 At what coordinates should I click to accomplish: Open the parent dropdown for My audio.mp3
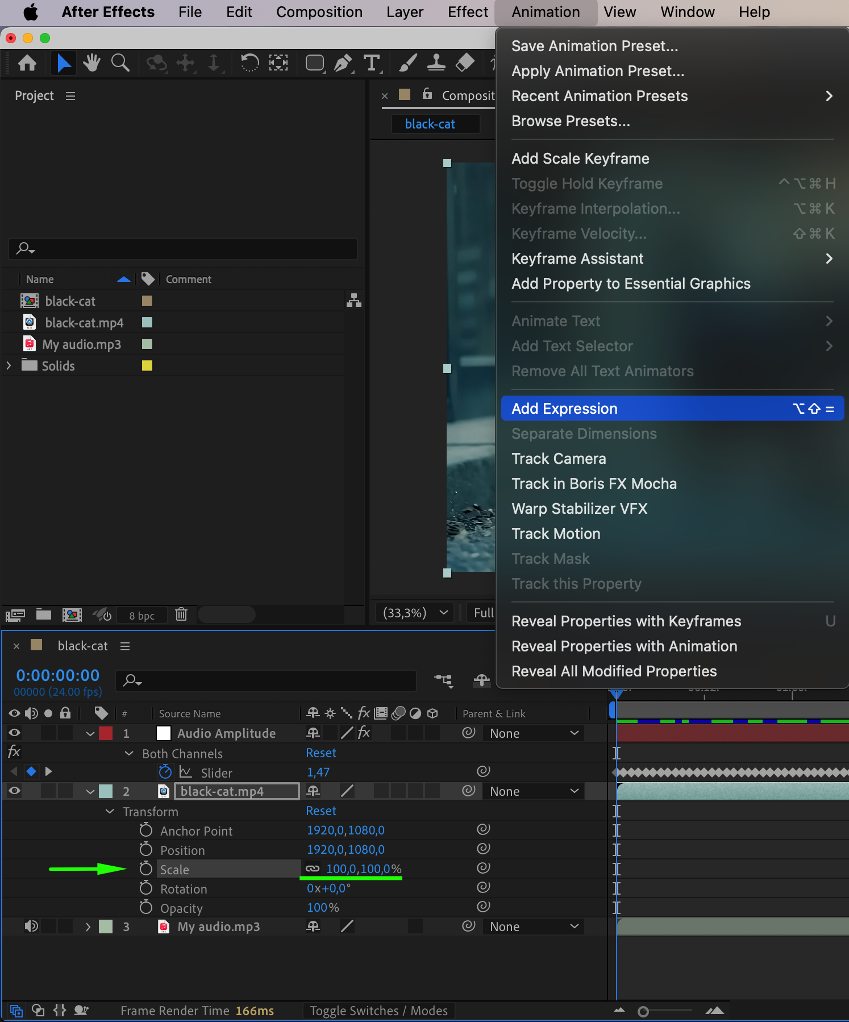tap(534, 927)
